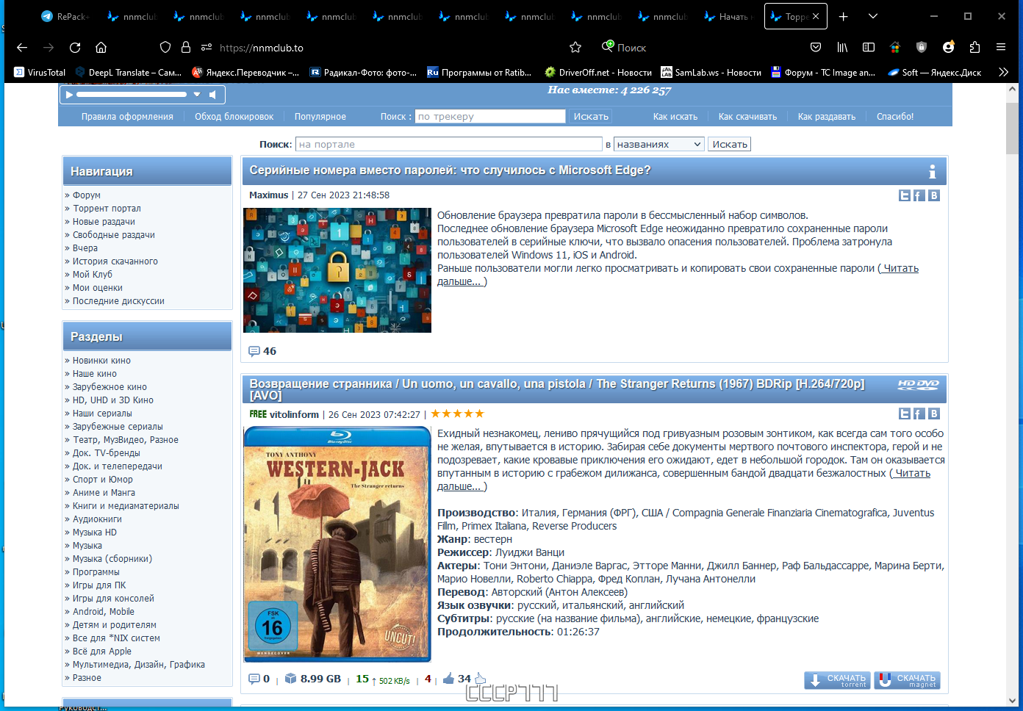Open the "Популярное" menu item

(319, 116)
